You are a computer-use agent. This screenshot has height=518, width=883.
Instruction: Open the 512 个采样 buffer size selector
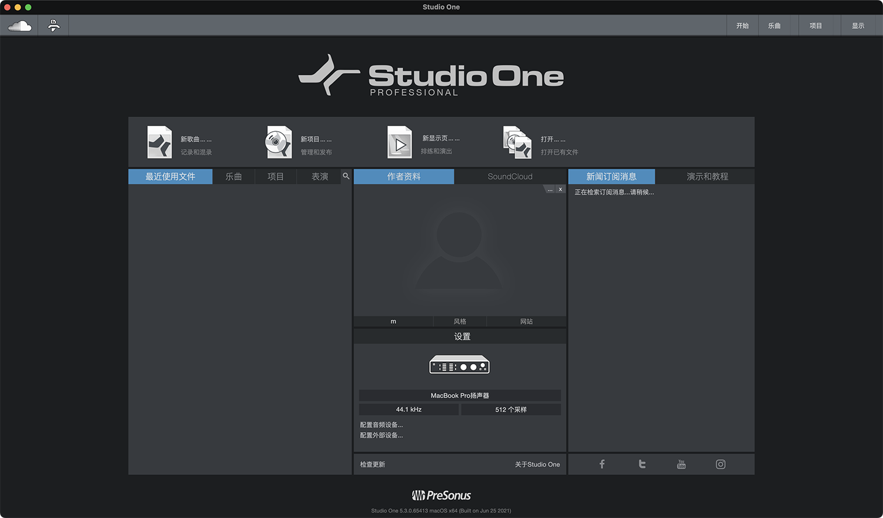point(510,409)
